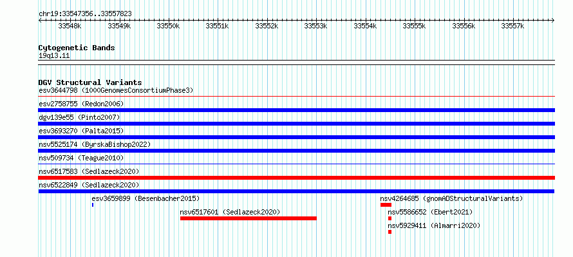This screenshot has width=573, height=257.
Task: Click the 33557k ruler tick label
Action: pyautogui.click(x=512, y=26)
